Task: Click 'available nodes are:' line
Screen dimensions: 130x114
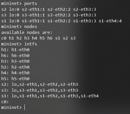Action: click(27, 32)
